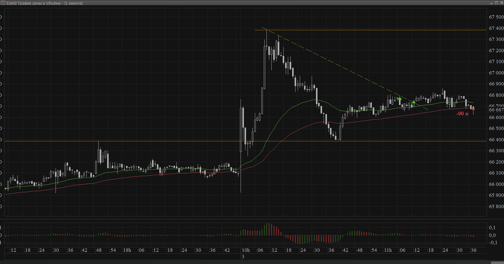
Task: Click the 0,0 value on indicator scale
Action: (493, 235)
